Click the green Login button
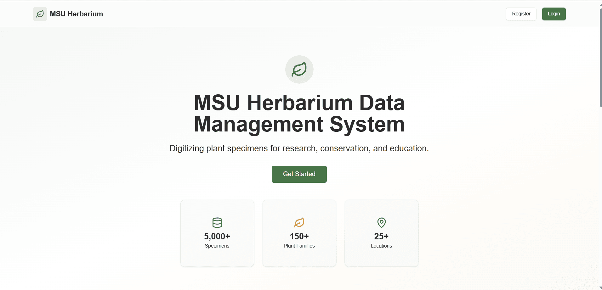 click(554, 14)
